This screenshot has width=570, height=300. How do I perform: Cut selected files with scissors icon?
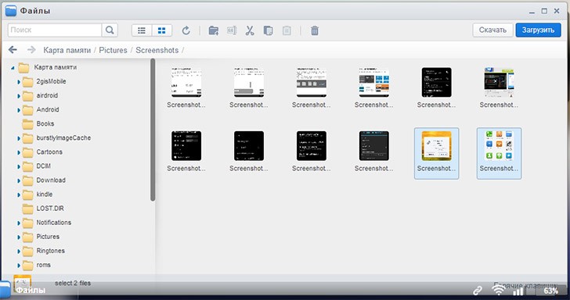(x=250, y=30)
